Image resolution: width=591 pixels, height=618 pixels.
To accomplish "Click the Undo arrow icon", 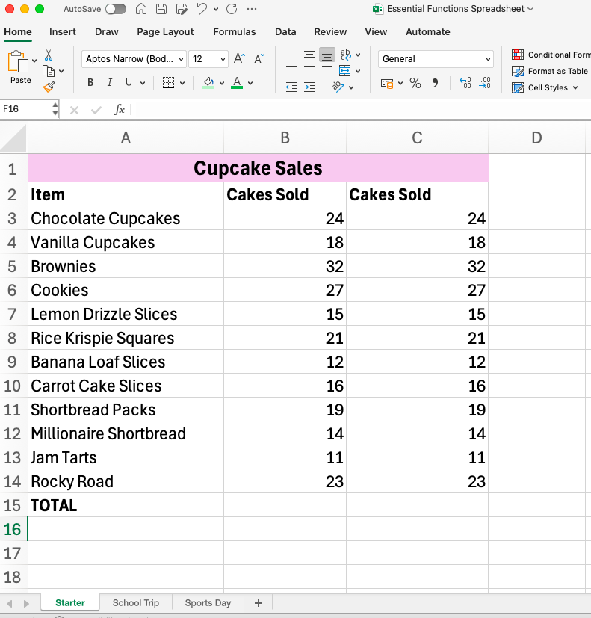I will pyautogui.click(x=202, y=10).
